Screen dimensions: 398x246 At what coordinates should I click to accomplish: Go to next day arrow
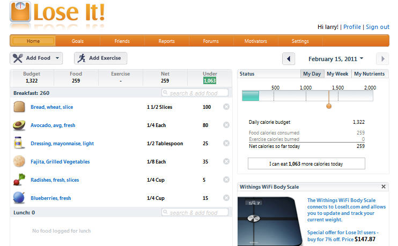pos(382,59)
